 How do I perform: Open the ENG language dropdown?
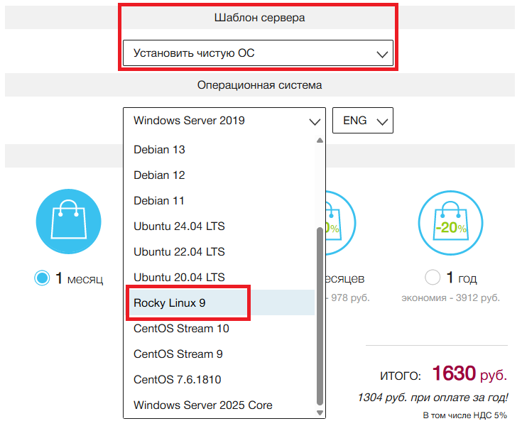pos(362,121)
